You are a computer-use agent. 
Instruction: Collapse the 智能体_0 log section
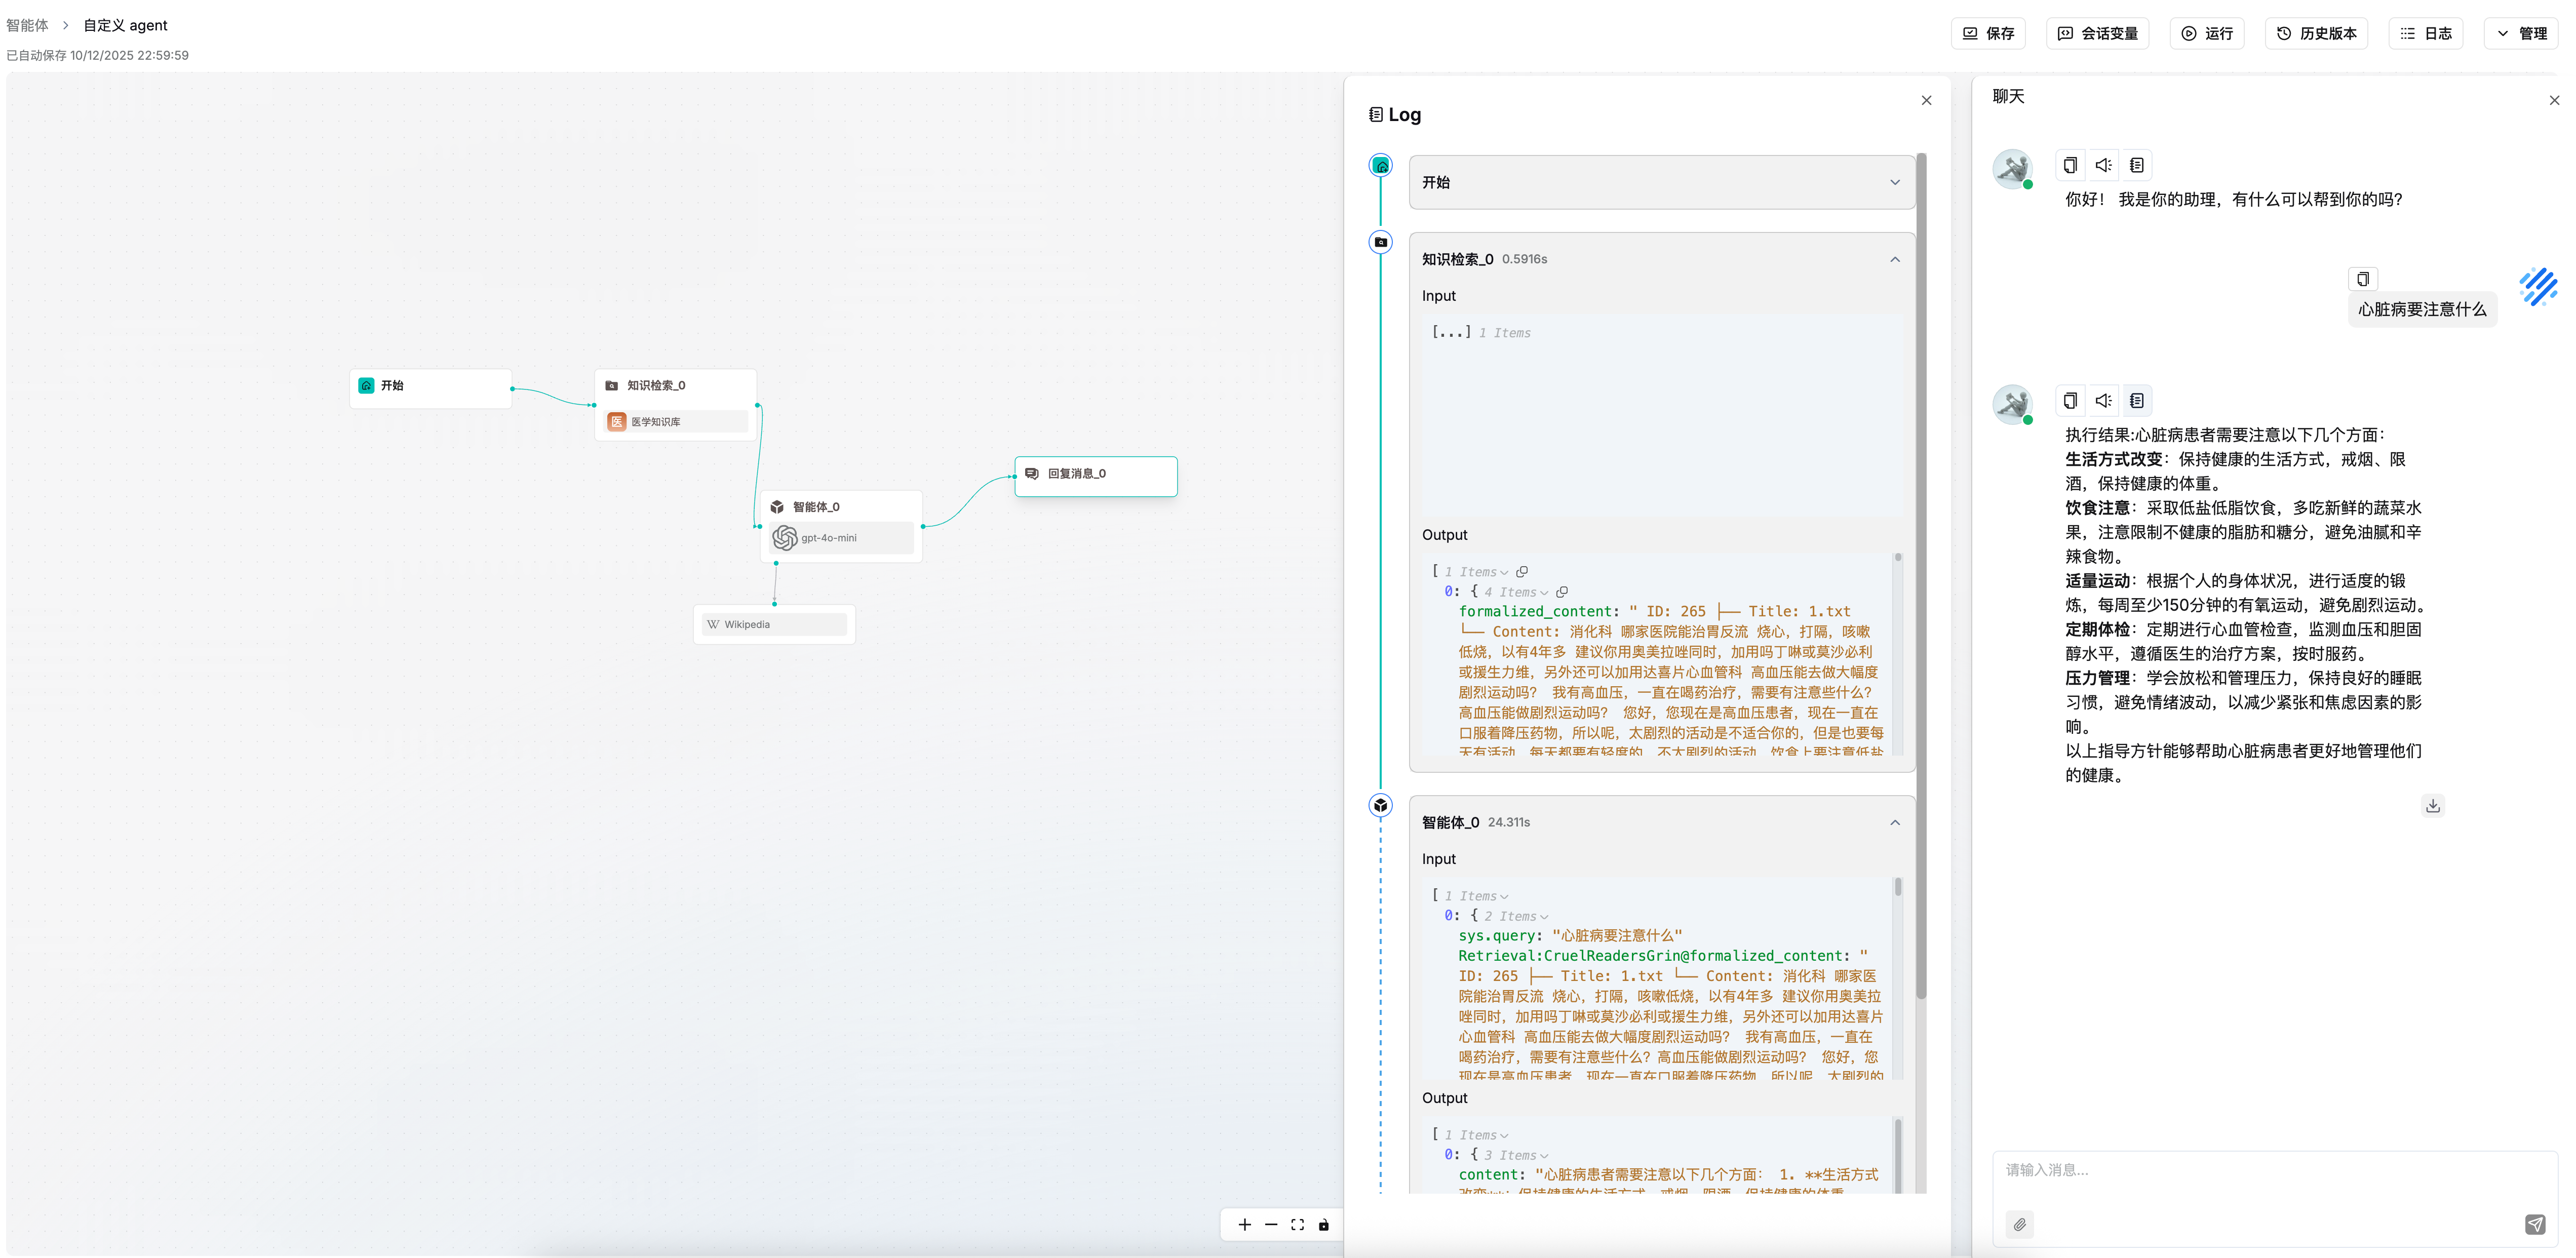coord(1894,822)
